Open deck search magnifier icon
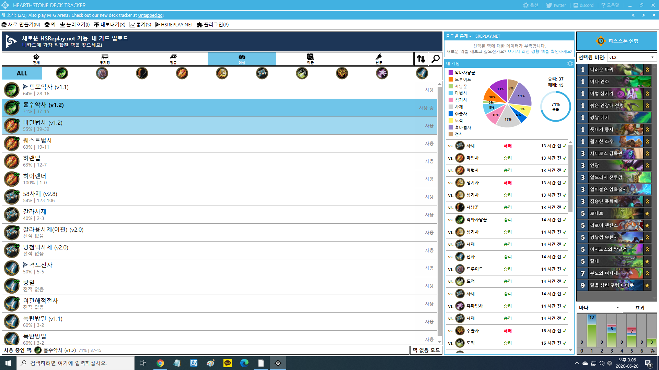659x370 pixels. pyautogui.click(x=435, y=59)
